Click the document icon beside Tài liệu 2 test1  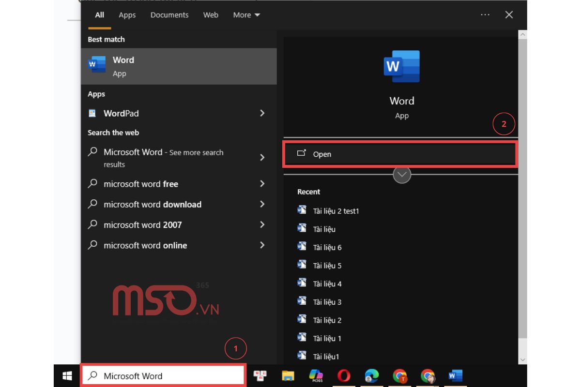(302, 210)
